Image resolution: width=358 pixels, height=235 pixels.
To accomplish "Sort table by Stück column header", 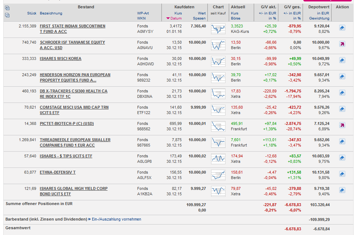I will [x=32, y=13].
